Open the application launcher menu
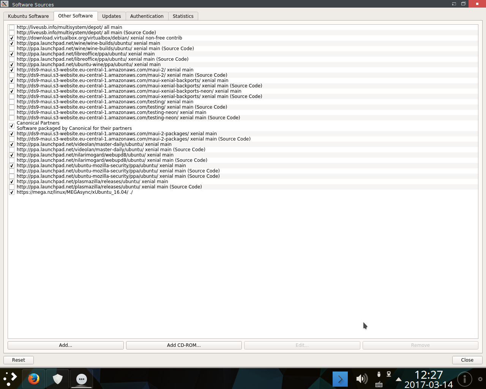Viewport: 486px width, 389px height. 10,379
